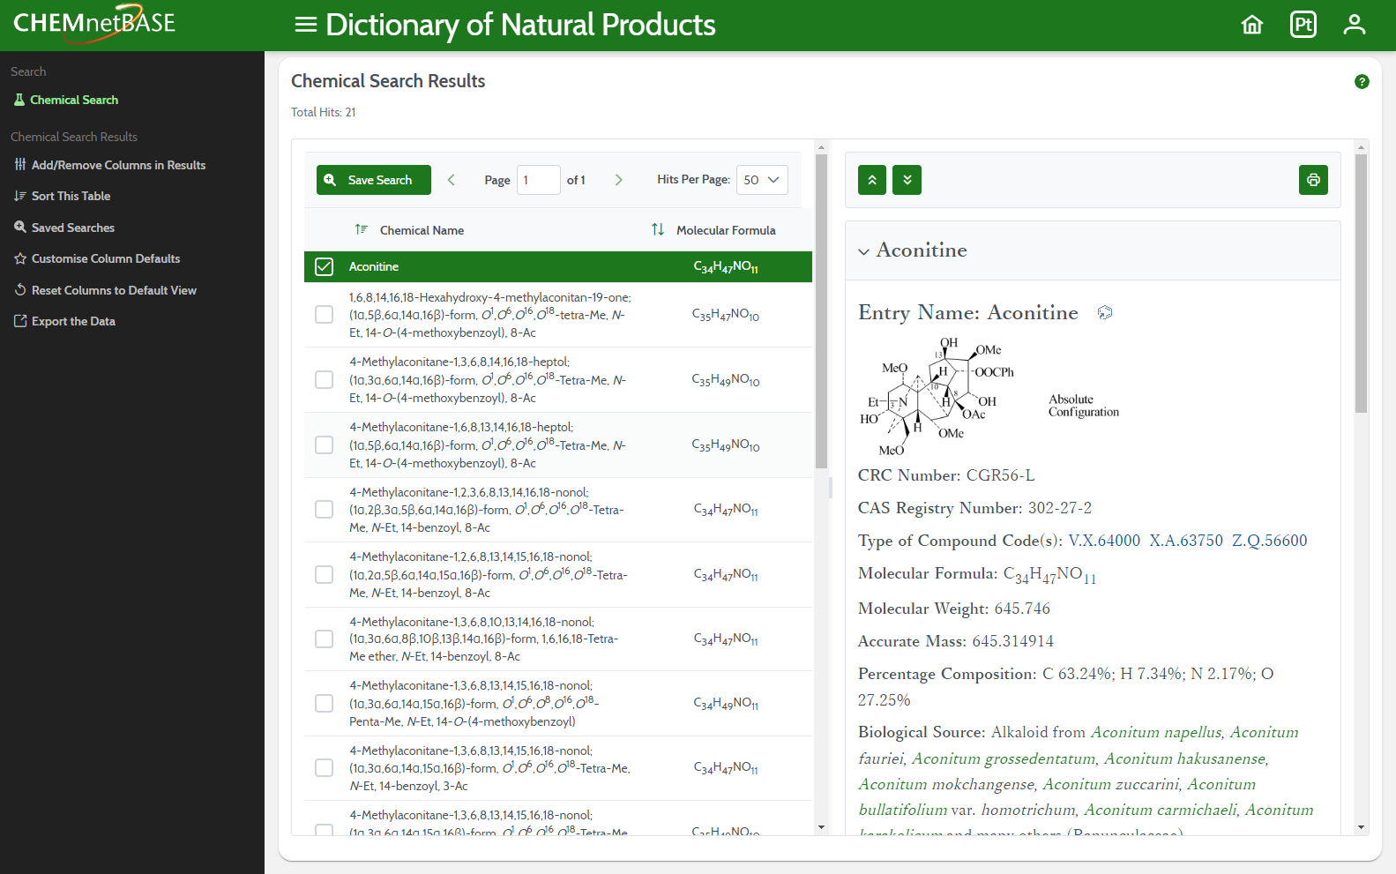Click Aconitum mokchangense source link
The height and width of the screenshot is (874, 1396).
946,784
